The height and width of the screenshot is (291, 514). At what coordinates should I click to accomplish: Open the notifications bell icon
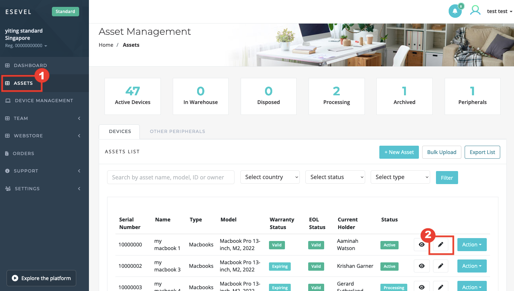click(455, 11)
